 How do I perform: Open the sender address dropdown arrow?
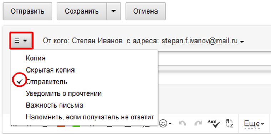242,42
